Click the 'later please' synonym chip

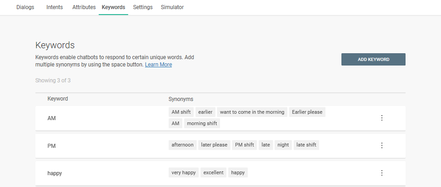pyautogui.click(x=214, y=145)
